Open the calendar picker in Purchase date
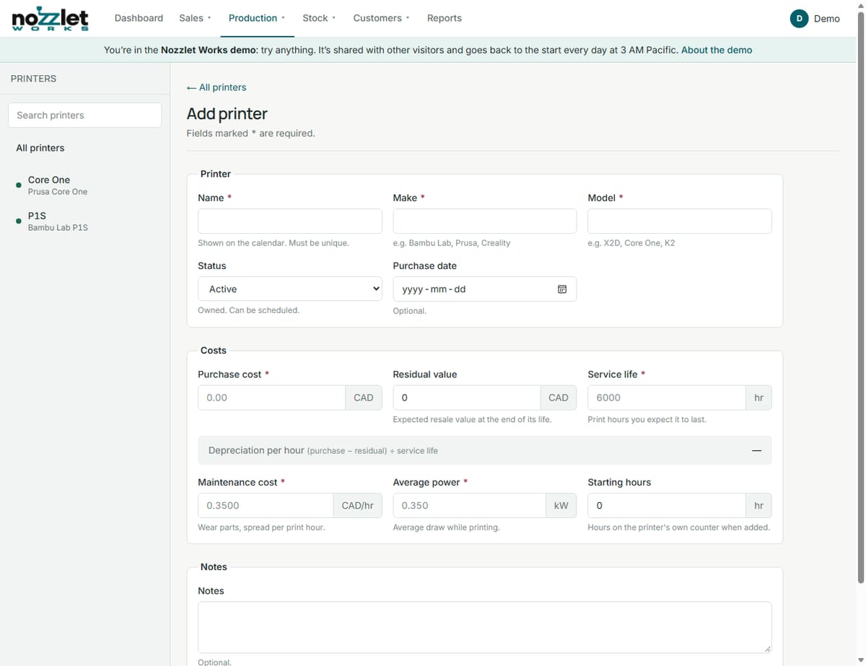 (x=562, y=289)
